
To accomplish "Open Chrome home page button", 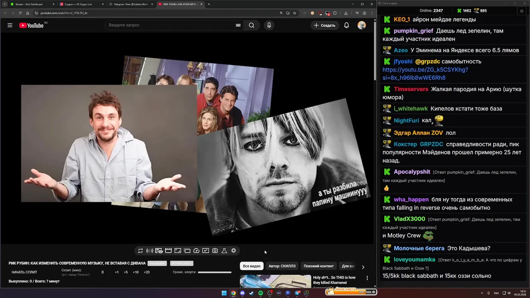I will click(28, 13).
